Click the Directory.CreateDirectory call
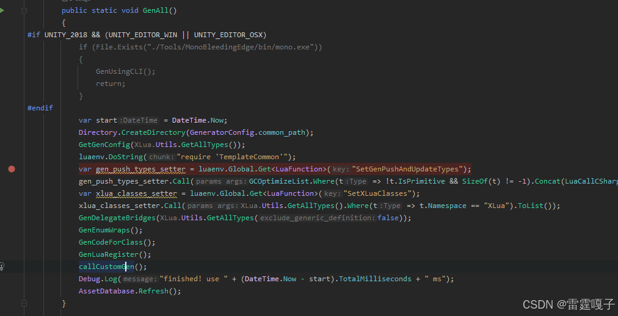The height and width of the screenshot is (316, 618). tap(132, 132)
